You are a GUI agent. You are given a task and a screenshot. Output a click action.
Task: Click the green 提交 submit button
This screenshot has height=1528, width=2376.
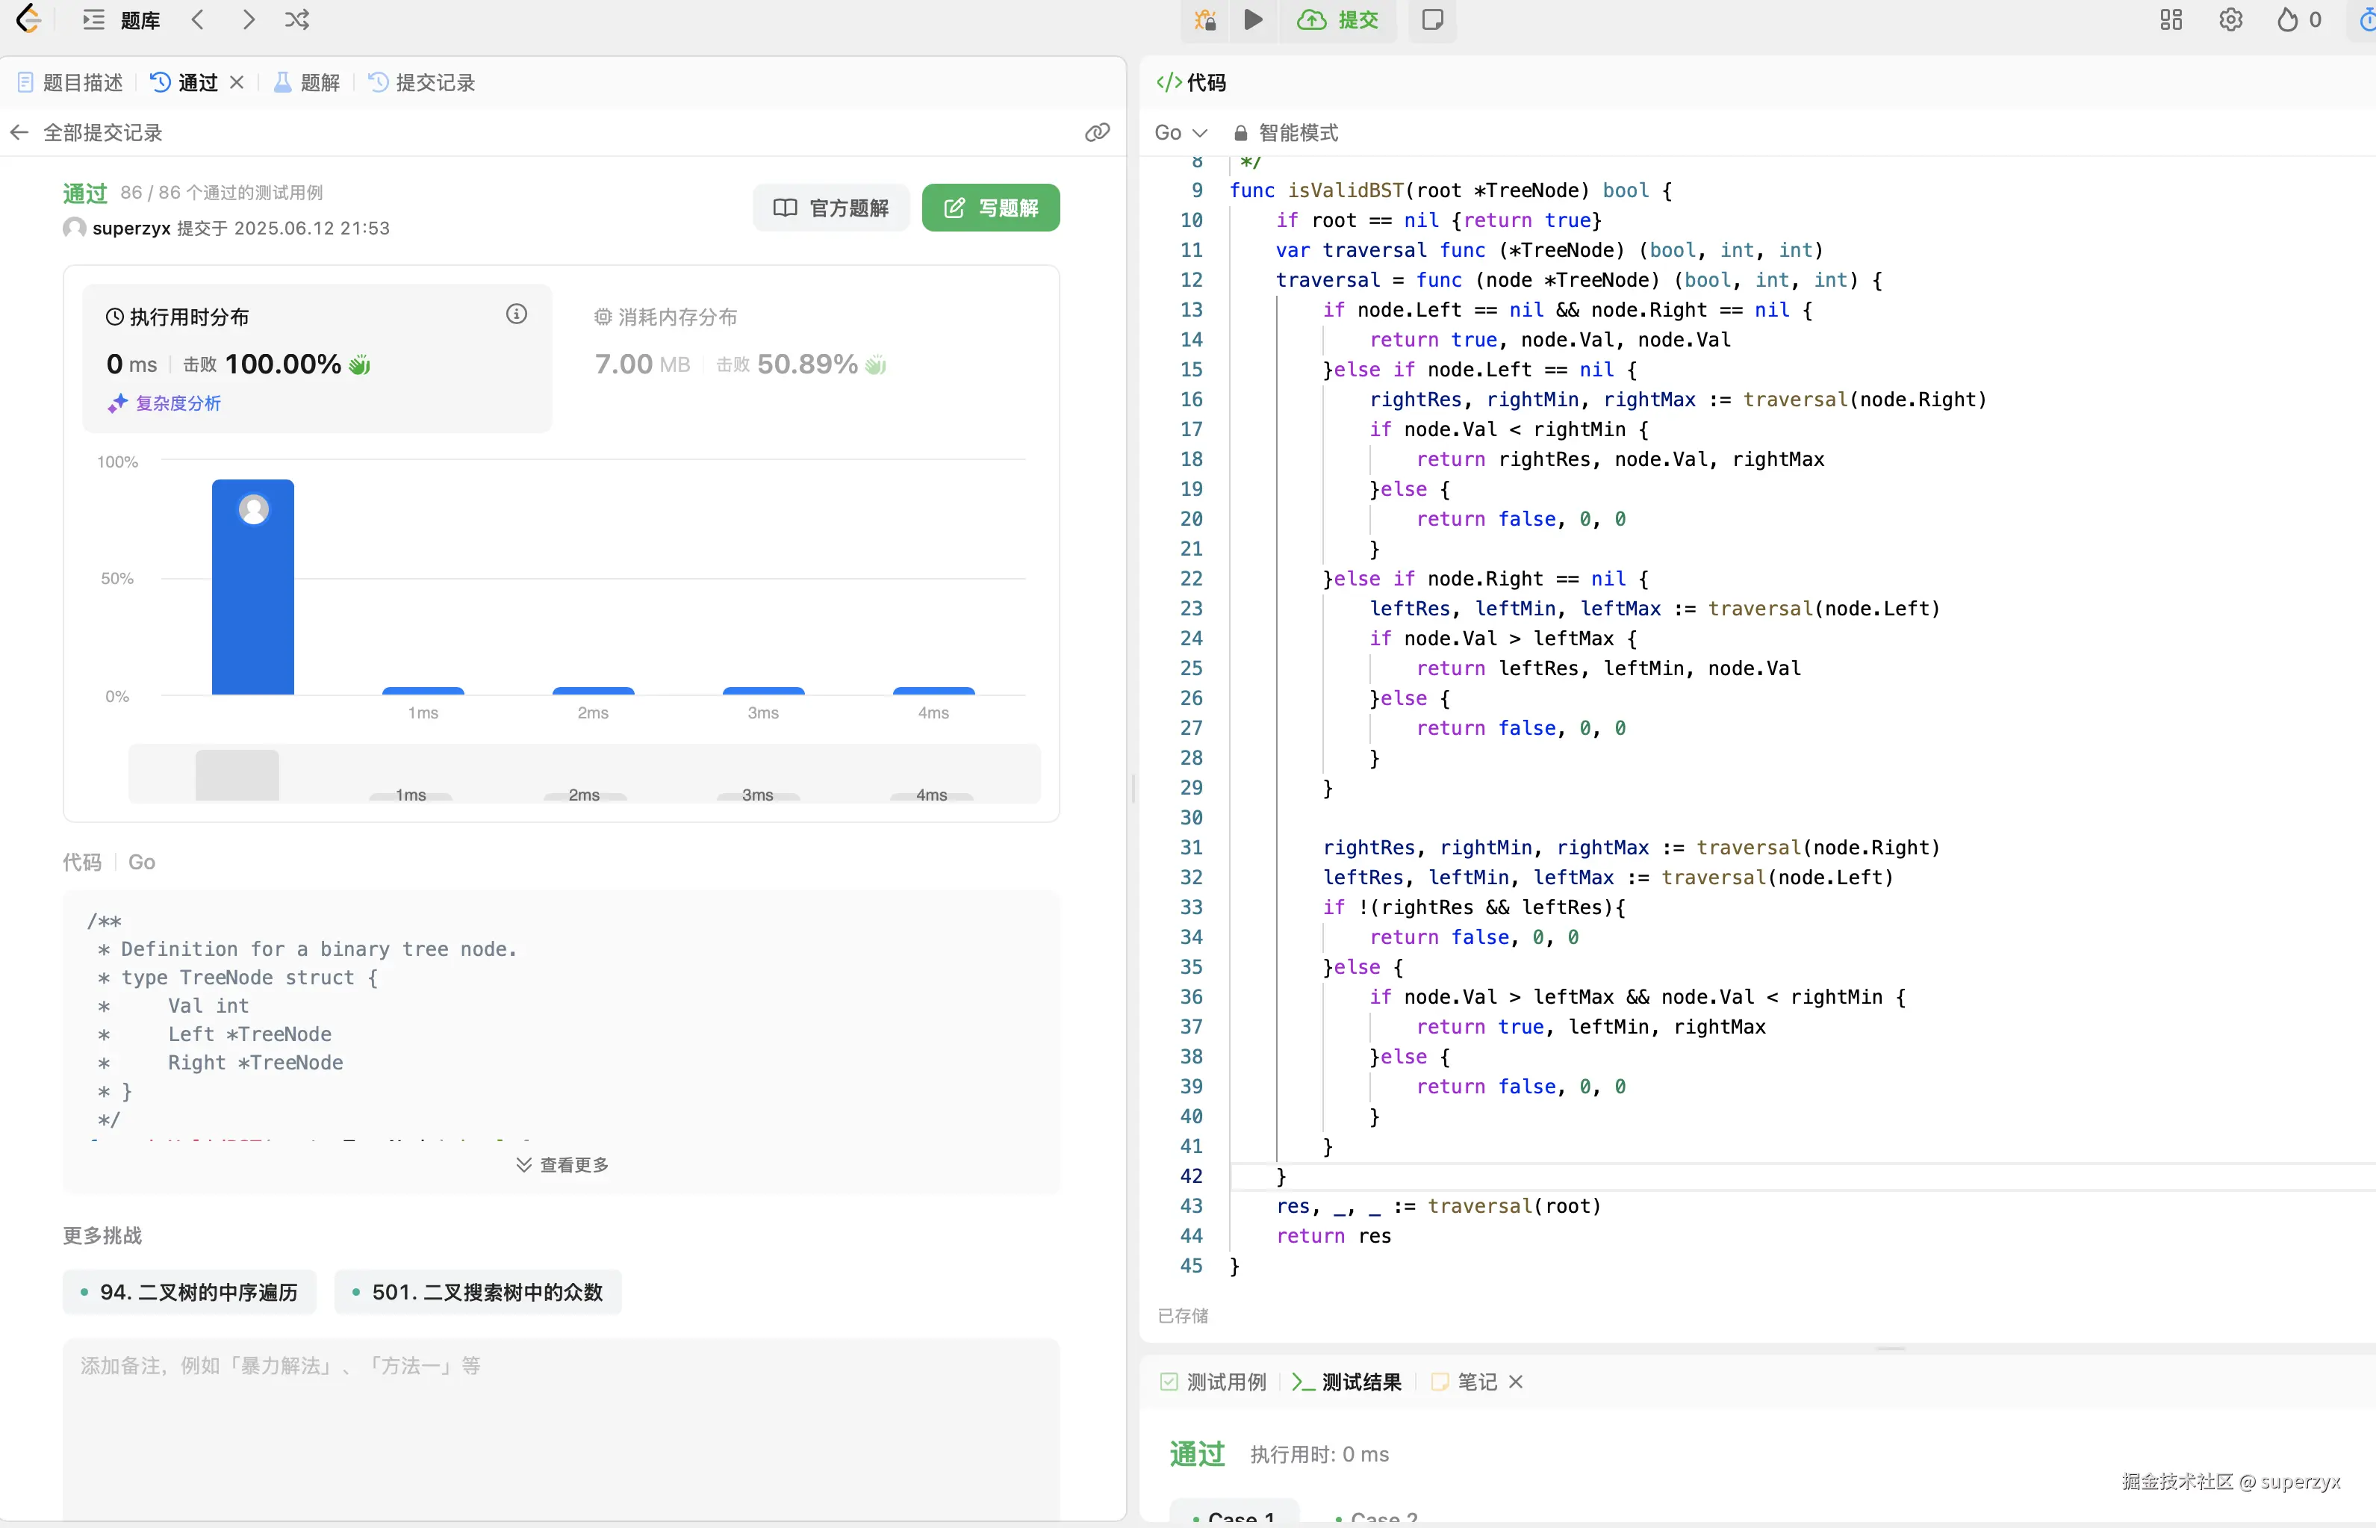point(1338,20)
